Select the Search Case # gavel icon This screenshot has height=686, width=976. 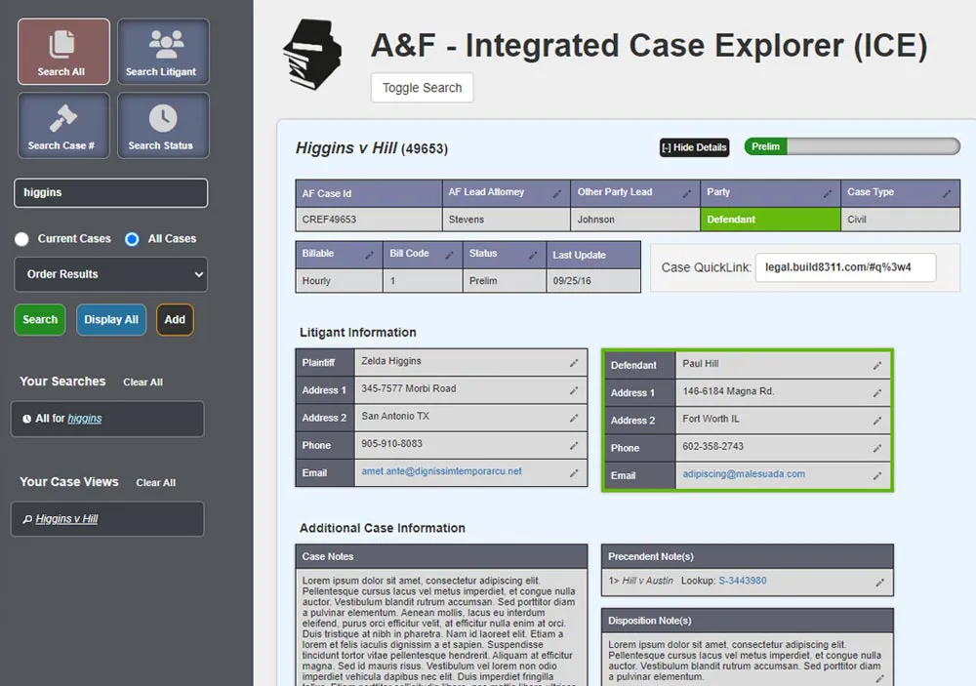(62, 118)
